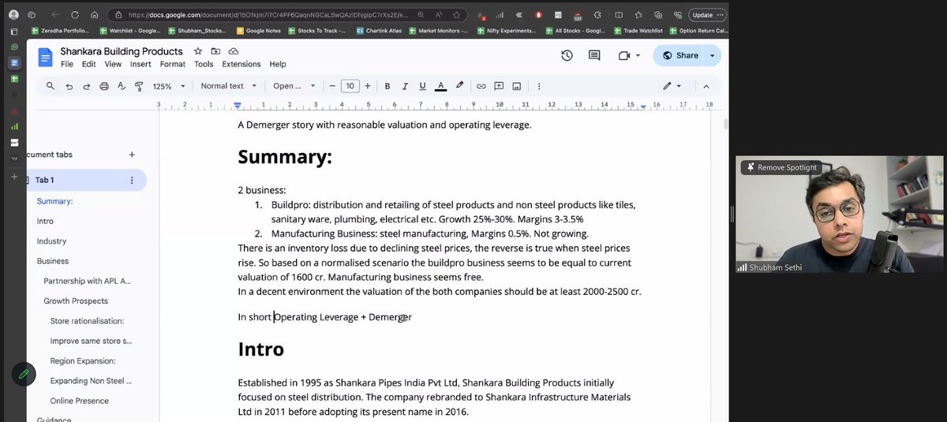The image size is (947, 422).
Task: Open the Share button dropdown arrow
Action: [713, 55]
